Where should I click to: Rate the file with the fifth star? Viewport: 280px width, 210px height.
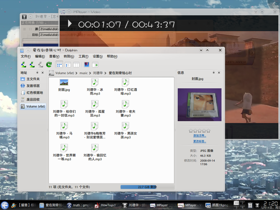[x=208, y=131]
